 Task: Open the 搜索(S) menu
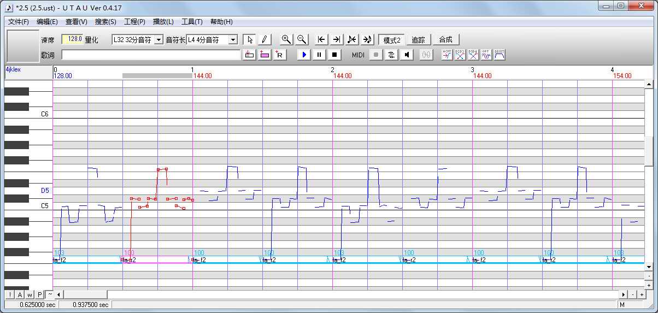point(105,22)
